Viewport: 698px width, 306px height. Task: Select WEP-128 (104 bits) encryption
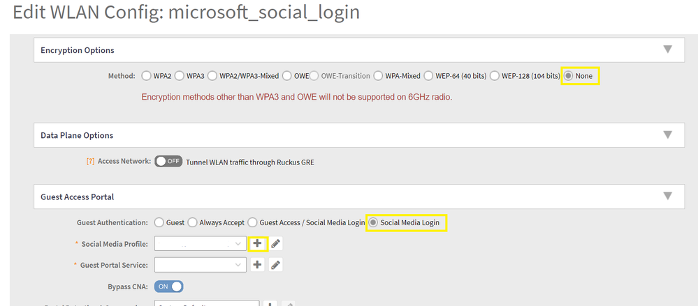tap(495, 75)
